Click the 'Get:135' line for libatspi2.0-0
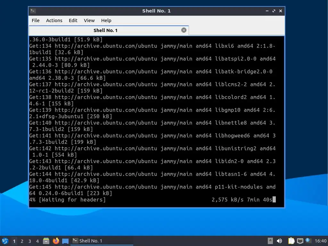328x246 pixels. [152, 59]
